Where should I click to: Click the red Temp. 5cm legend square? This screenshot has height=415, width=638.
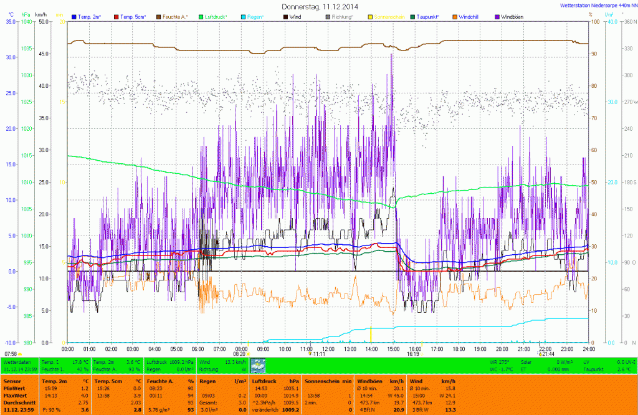coord(115,16)
